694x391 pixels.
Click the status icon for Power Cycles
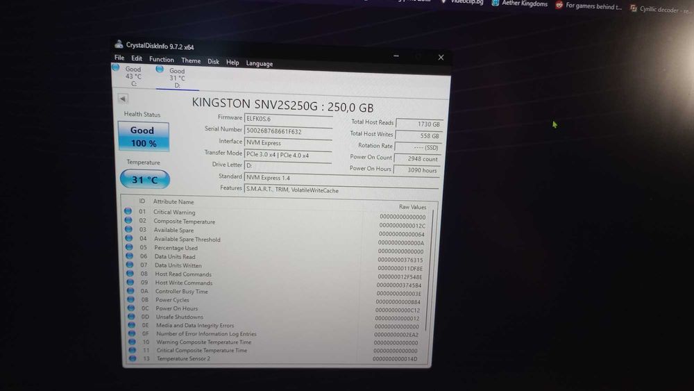tap(130, 299)
